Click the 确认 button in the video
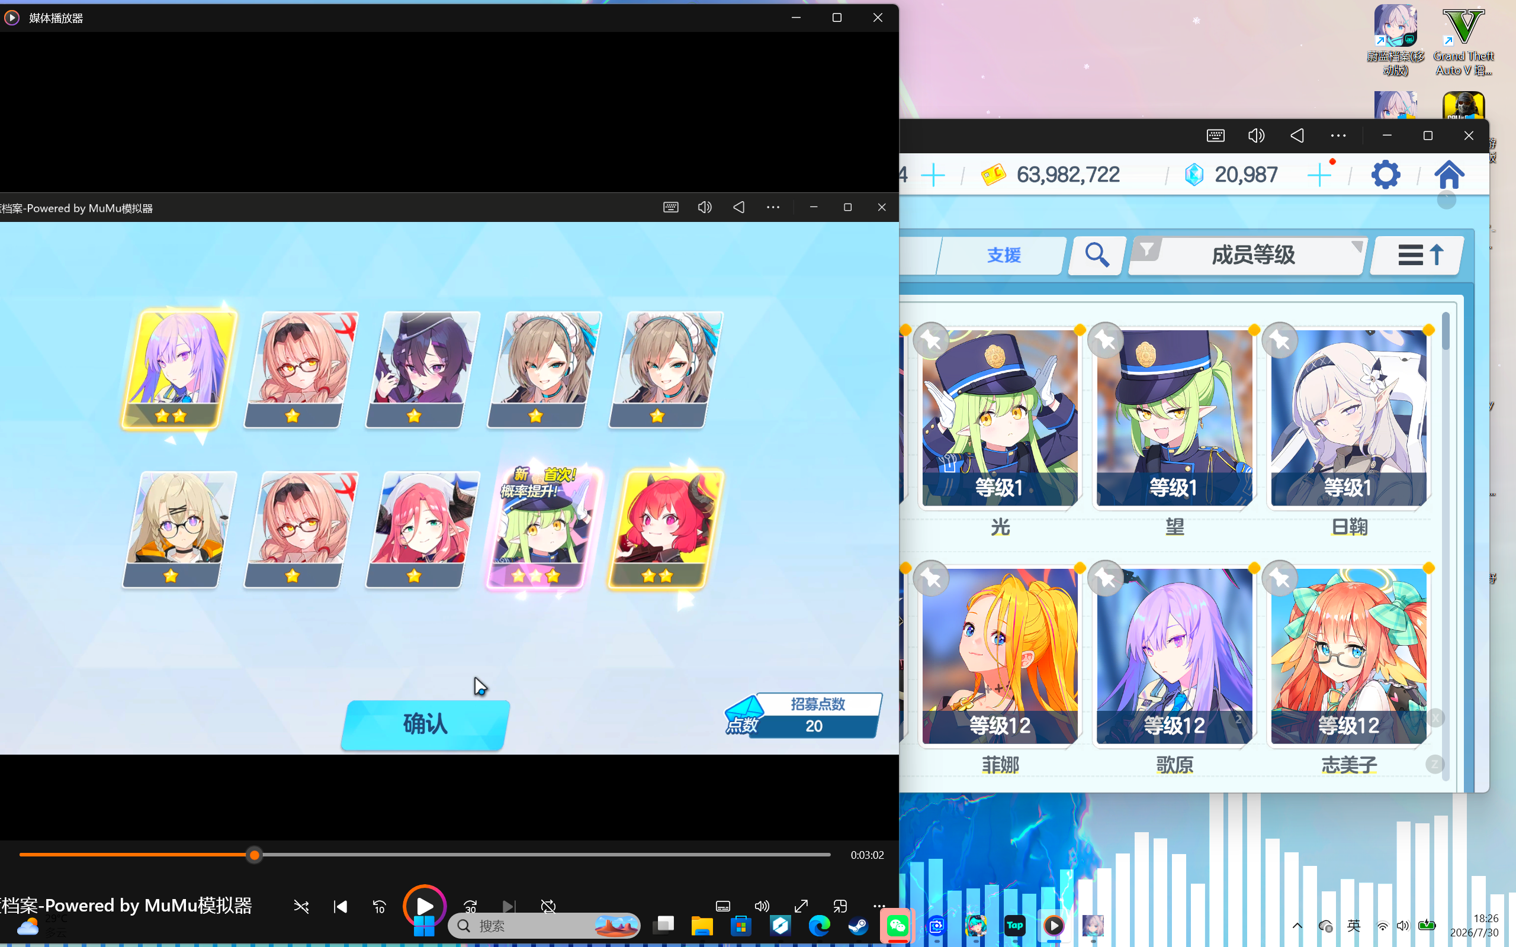 pos(425,724)
